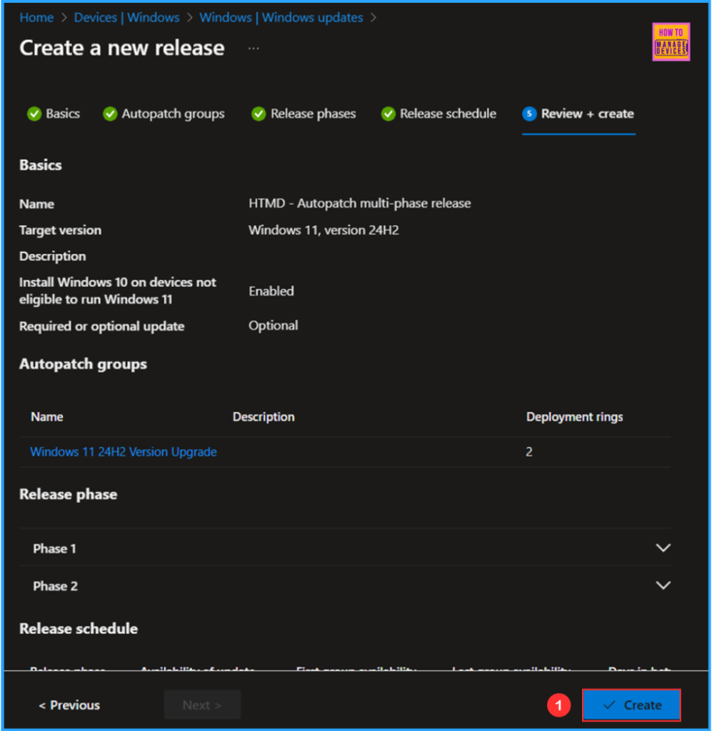Screen dimensions: 712x731
Task: Open the Release schedule tab
Action: click(438, 114)
